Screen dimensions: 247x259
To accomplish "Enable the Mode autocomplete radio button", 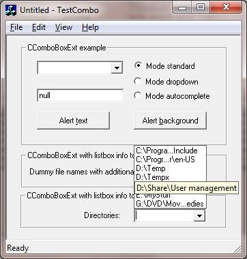I will point(138,95).
